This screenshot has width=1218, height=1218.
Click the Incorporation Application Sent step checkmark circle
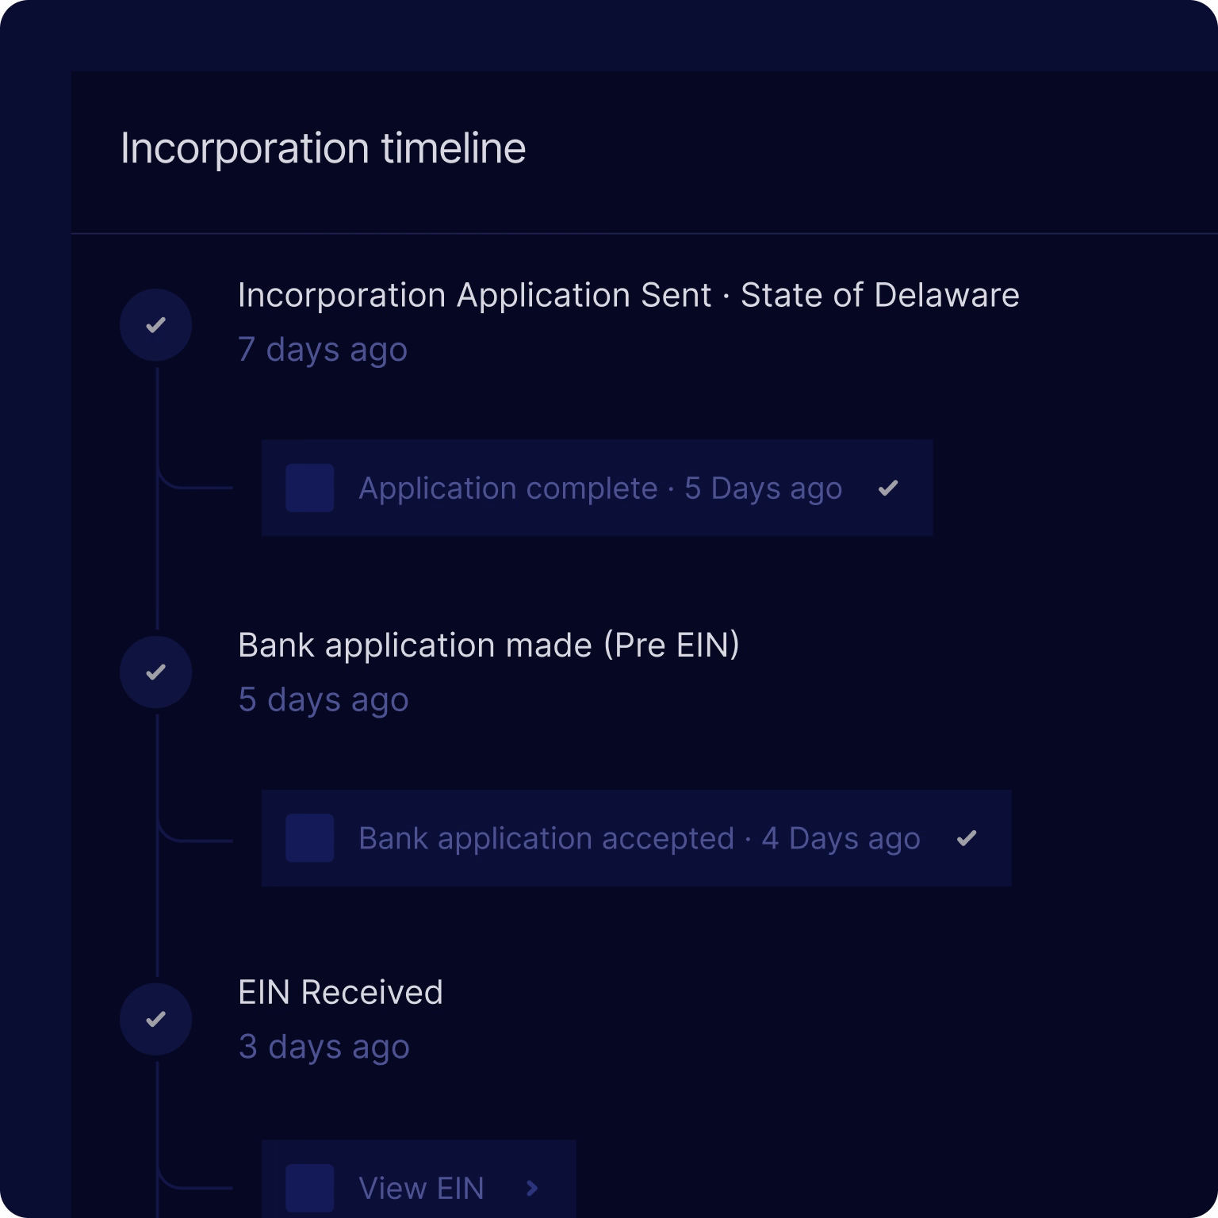click(x=156, y=325)
